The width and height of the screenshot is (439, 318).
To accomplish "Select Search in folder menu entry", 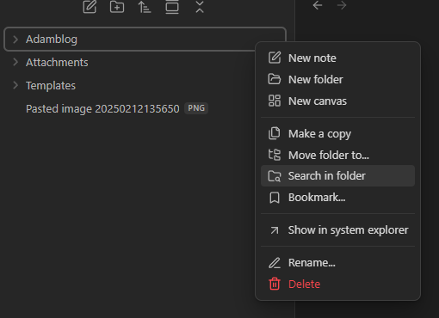I will click(337, 175).
